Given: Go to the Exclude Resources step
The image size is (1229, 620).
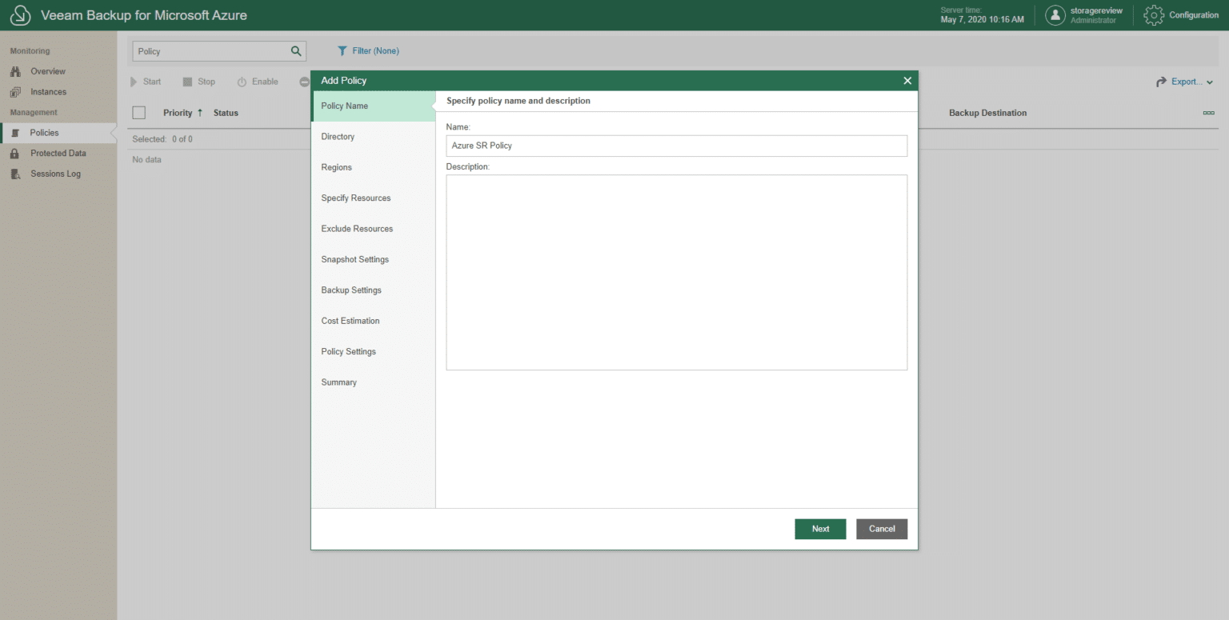Looking at the screenshot, I should pos(373,229).
